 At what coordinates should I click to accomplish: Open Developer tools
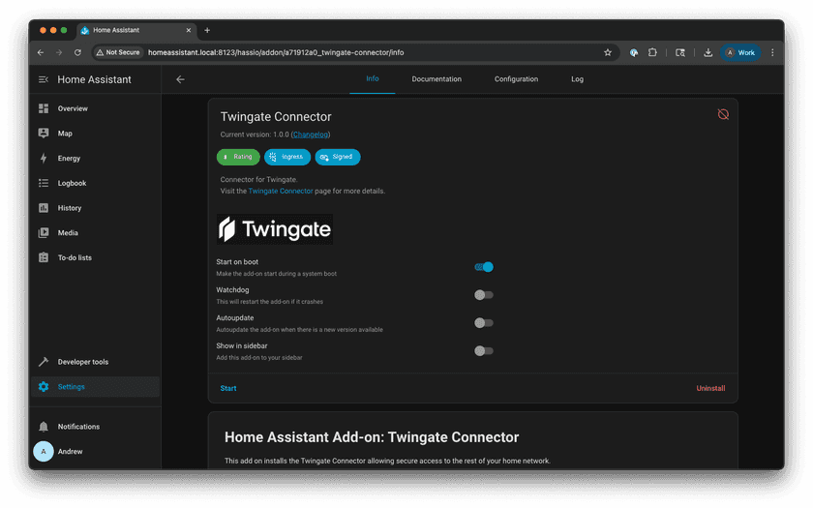82,362
